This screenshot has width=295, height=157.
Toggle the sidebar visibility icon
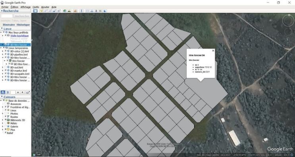[x=35, y=11]
